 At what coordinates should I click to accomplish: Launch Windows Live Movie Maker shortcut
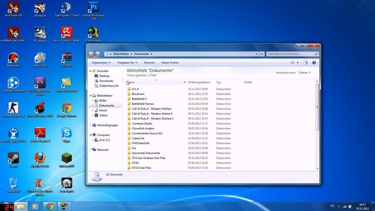click(x=40, y=187)
